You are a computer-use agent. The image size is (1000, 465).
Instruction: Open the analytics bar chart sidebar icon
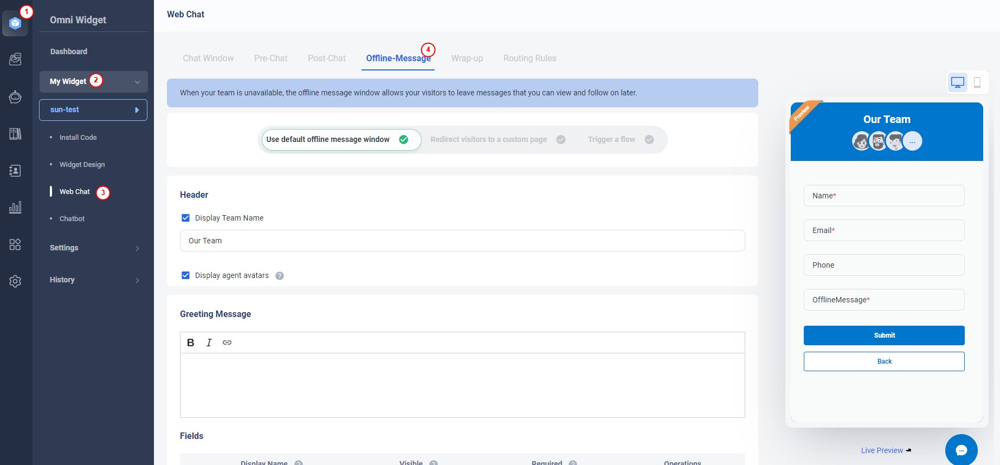(15, 207)
